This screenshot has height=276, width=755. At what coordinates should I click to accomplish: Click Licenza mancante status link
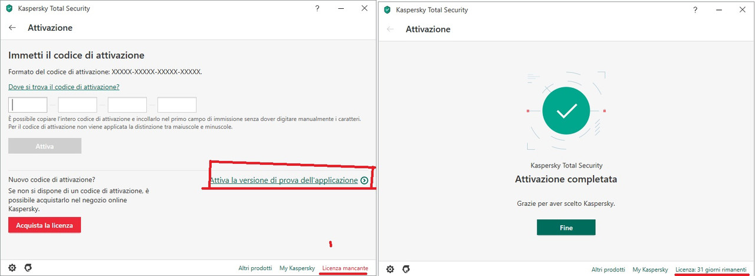(345, 268)
